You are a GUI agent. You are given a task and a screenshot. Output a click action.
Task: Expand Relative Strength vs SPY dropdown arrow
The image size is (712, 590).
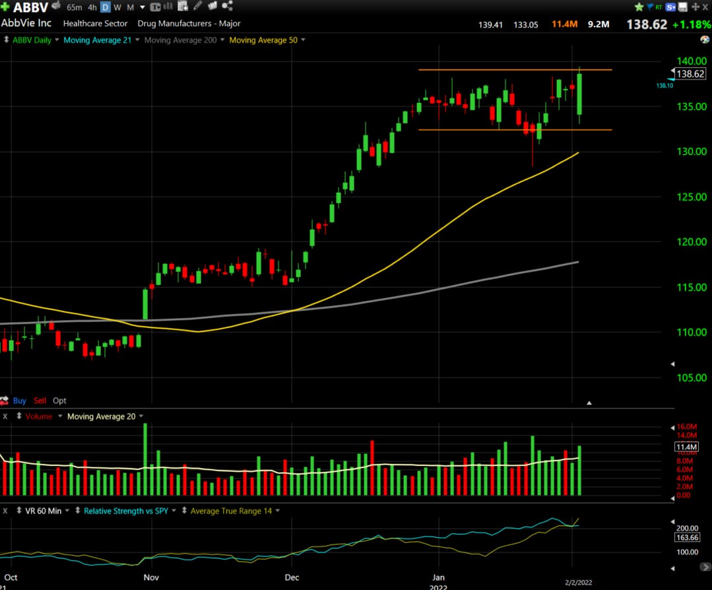(x=174, y=511)
